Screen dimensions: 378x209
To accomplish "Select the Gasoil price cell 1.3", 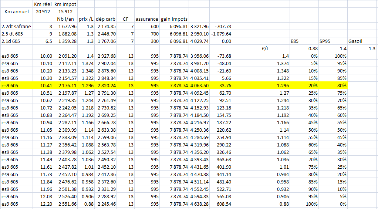I will click(x=362, y=49).
